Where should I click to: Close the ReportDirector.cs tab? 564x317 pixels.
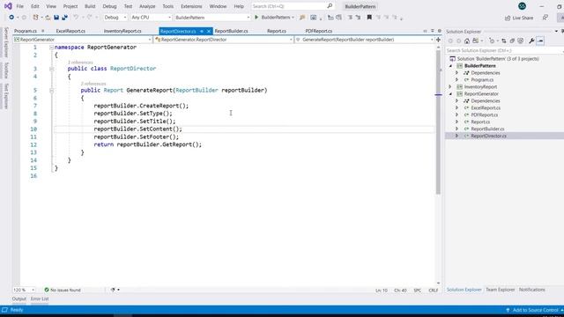pyautogui.click(x=209, y=32)
